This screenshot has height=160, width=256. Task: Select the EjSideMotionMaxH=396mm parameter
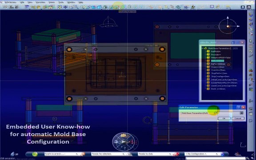pos(224,83)
